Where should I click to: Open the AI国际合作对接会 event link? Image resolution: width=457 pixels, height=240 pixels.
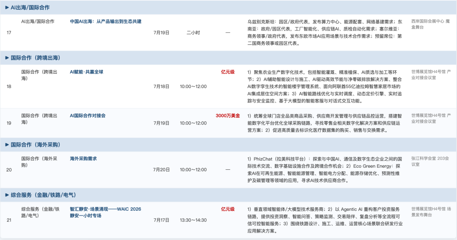pos(88,116)
